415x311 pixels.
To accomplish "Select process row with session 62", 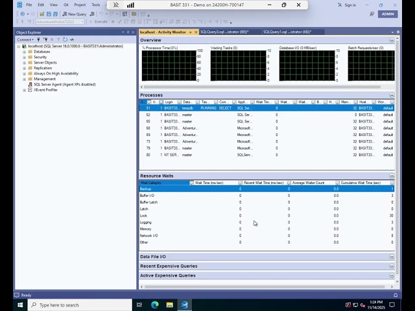I will (267, 115).
